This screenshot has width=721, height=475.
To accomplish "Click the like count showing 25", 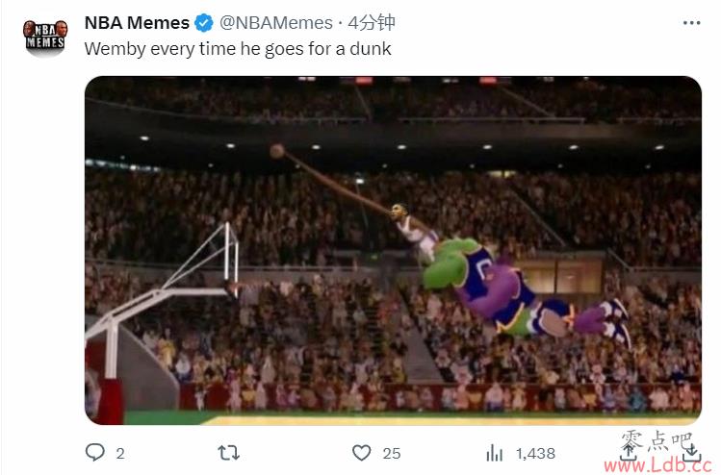I will click(392, 454).
